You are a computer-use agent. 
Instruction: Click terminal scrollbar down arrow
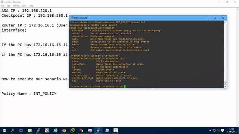pos(225,86)
